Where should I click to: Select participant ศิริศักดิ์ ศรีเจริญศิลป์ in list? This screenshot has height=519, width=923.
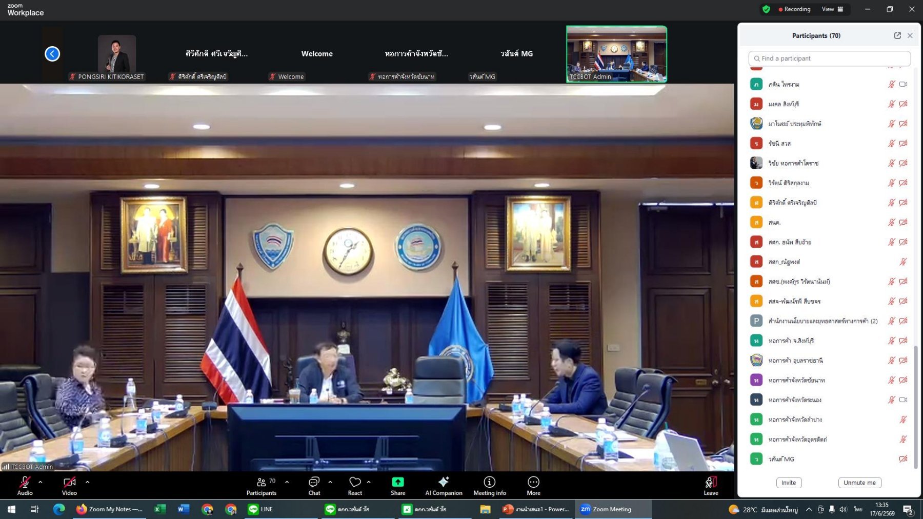coord(829,203)
